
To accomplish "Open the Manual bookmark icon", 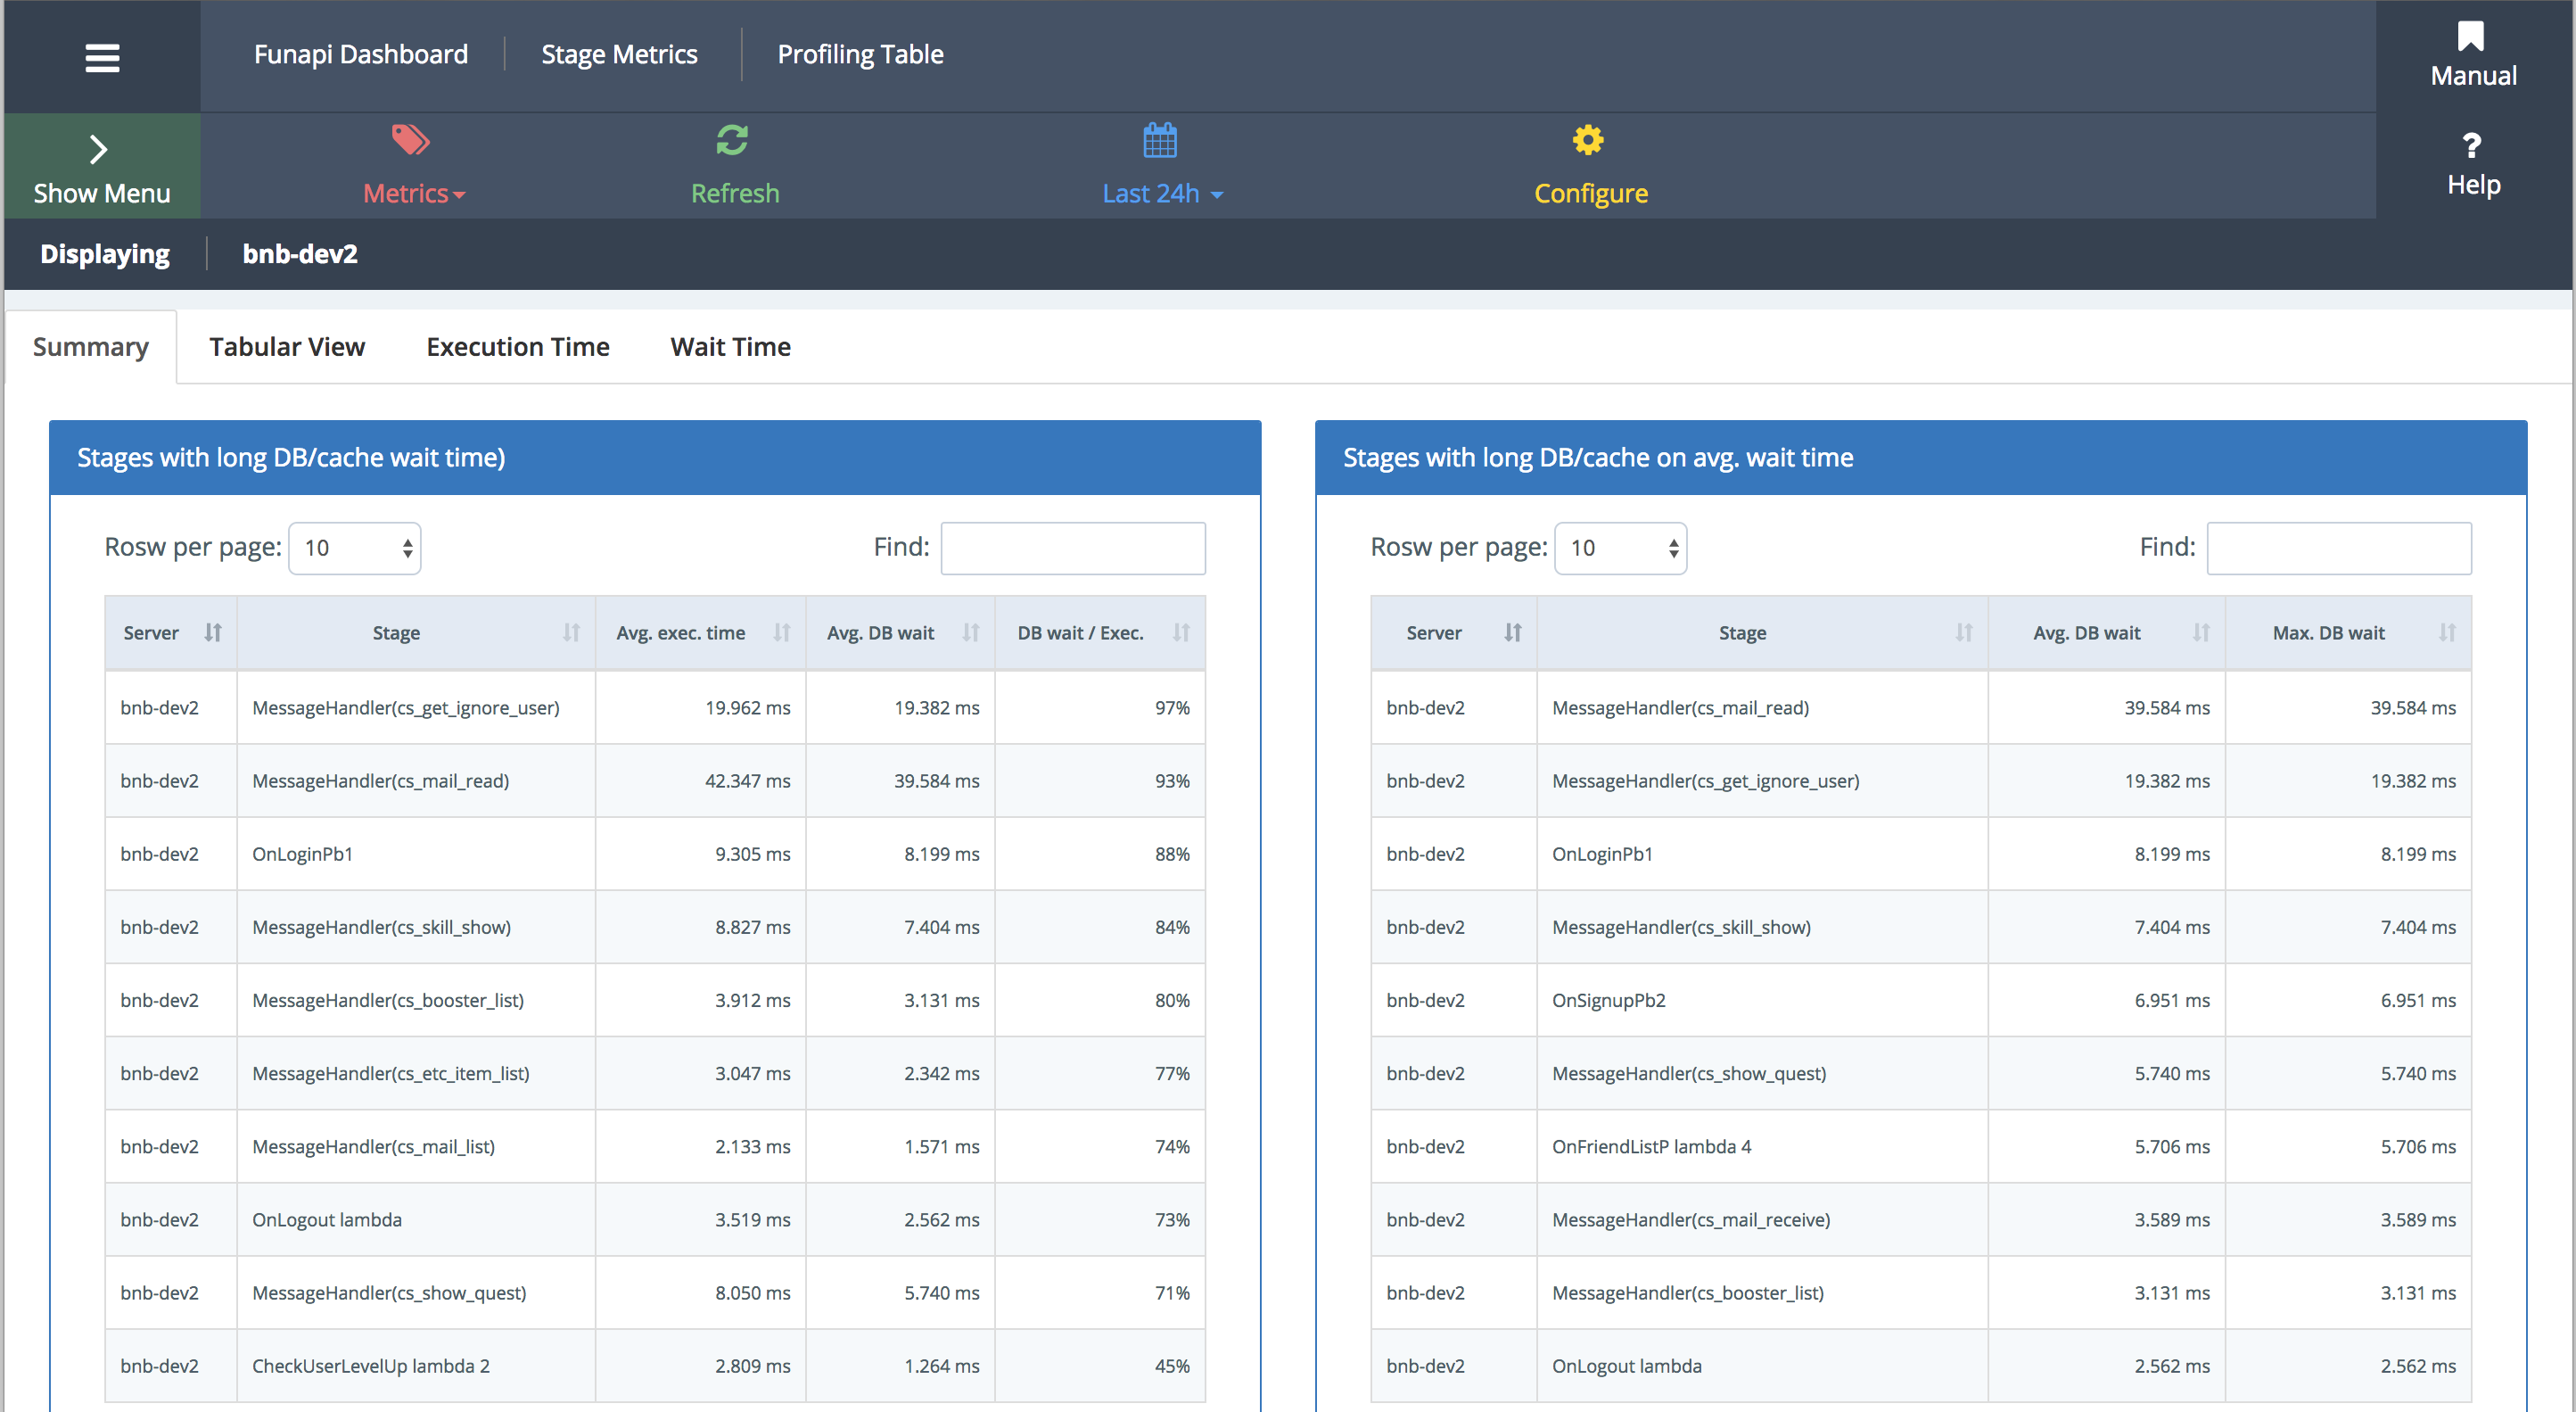I will 2471,37.
